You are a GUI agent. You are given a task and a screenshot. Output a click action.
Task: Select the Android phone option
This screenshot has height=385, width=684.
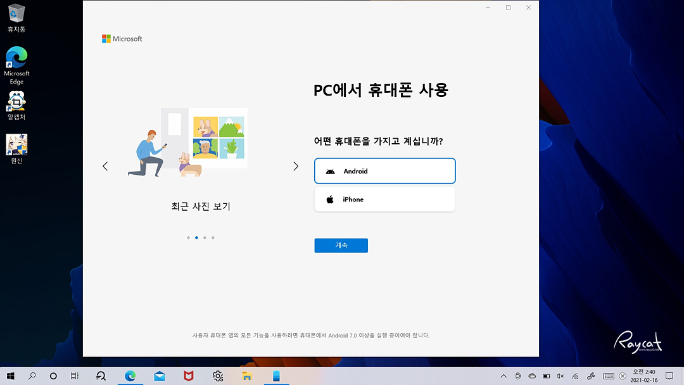[385, 171]
